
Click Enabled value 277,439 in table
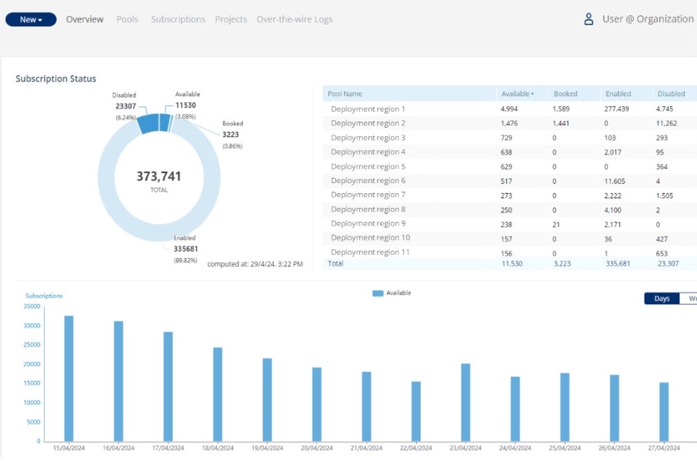click(x=616, y=109)
